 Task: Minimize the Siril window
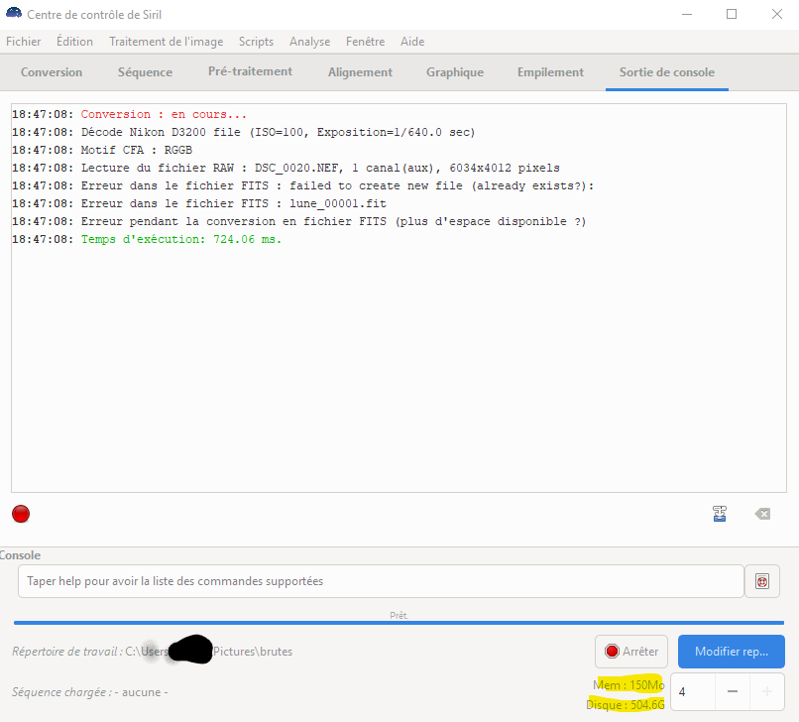pos(687,14)
